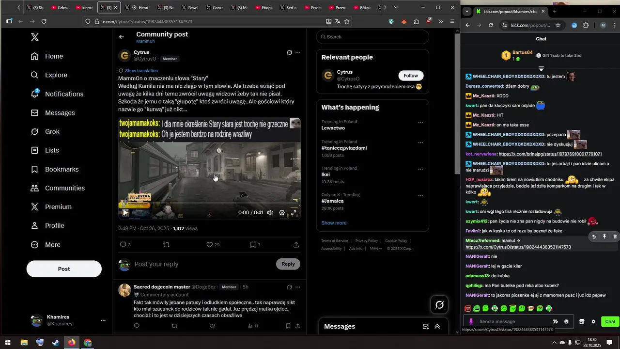
Task: Click the white Post button in sidebar
Action: pyautogui.click(x=64, y=269)
